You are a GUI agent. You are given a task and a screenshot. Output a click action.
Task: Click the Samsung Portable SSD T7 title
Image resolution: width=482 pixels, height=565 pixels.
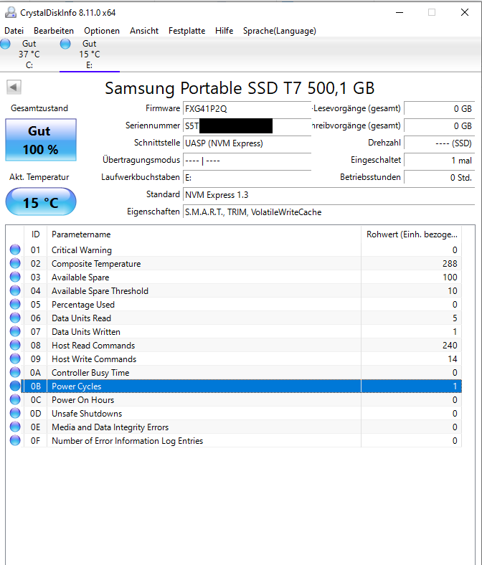tap(240, 88)
